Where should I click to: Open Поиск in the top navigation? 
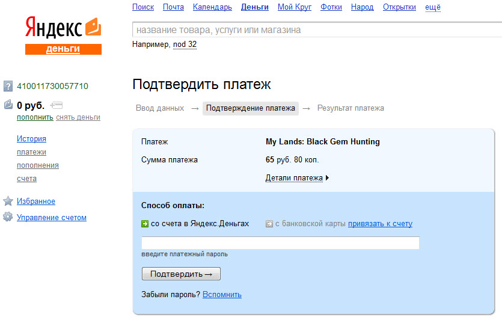click(x=143, y=7)
